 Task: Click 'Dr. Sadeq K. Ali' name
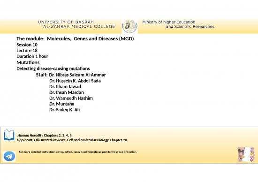(65, 110)
